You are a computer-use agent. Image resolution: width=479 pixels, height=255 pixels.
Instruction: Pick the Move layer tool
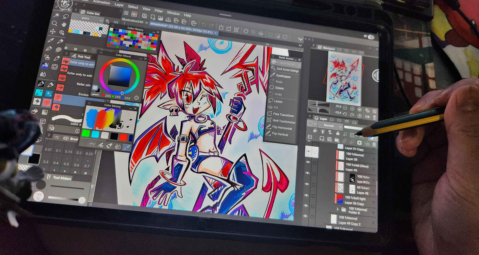53,32
